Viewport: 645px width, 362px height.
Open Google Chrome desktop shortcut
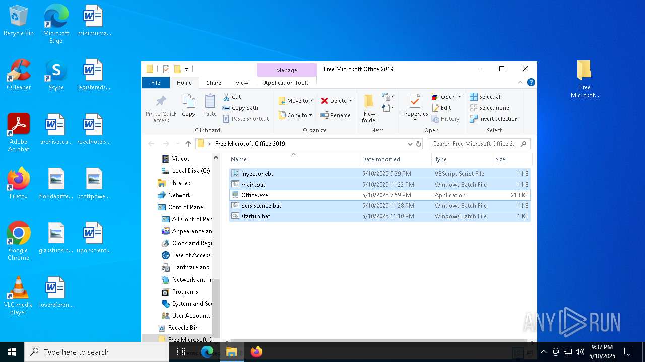pyautogui.click(x=19, y=241)
